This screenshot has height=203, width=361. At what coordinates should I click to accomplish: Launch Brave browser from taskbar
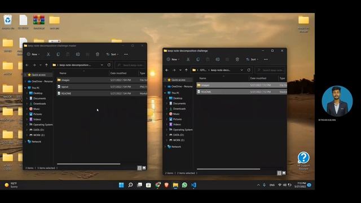click(x=166, y=185)
